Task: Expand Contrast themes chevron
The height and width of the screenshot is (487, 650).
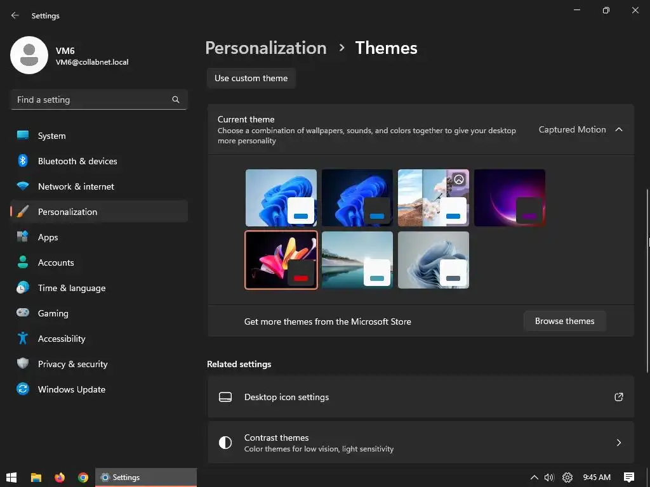Action: (618, 443)
